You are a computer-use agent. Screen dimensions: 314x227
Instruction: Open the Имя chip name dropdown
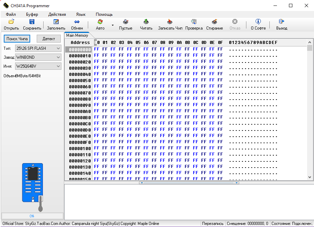[x=58, y=66]
